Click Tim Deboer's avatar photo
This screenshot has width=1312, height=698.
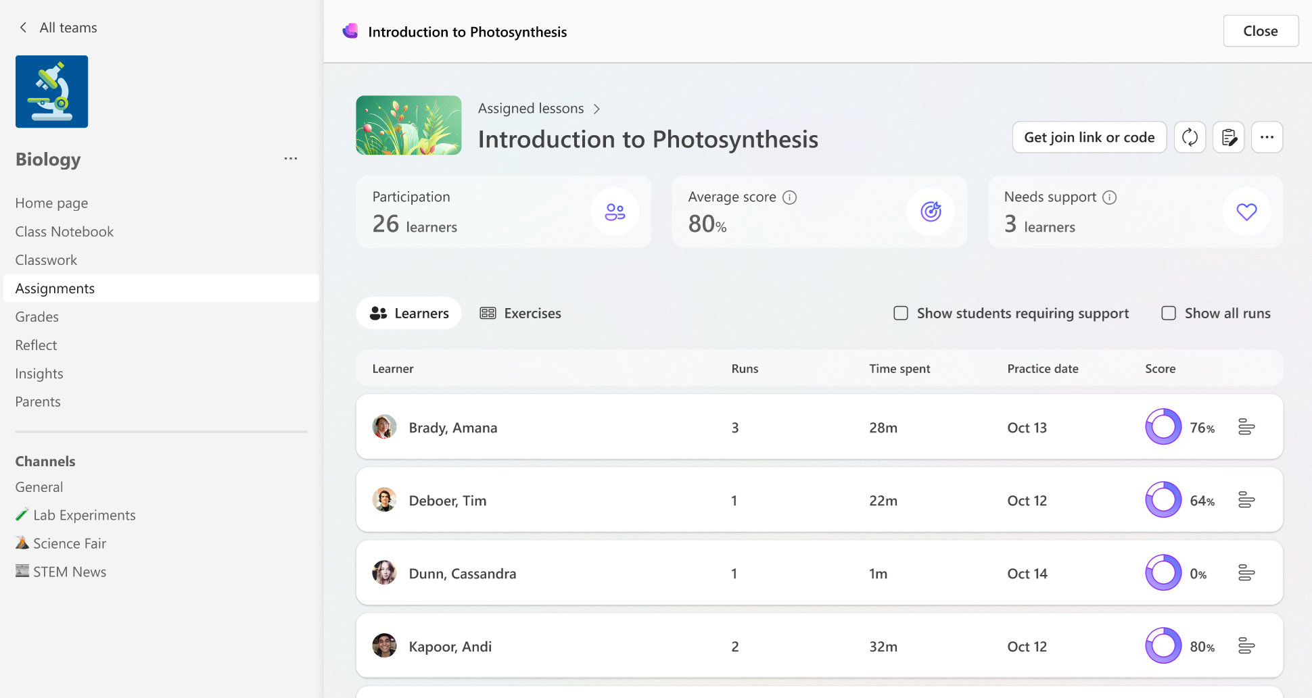pyautogui.click(x=385, y=500)
